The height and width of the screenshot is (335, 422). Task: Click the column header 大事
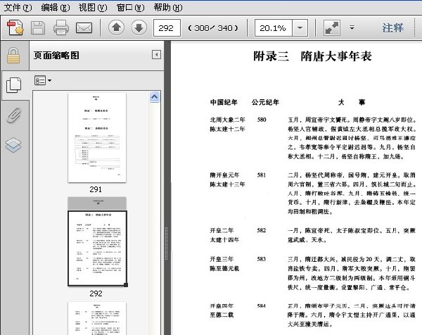tap(352, 102)
